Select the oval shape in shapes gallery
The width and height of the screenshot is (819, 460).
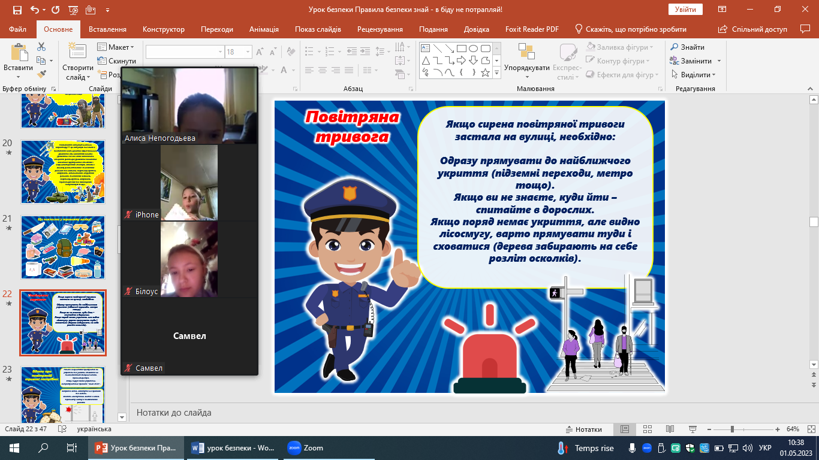[x=473, y=49]
